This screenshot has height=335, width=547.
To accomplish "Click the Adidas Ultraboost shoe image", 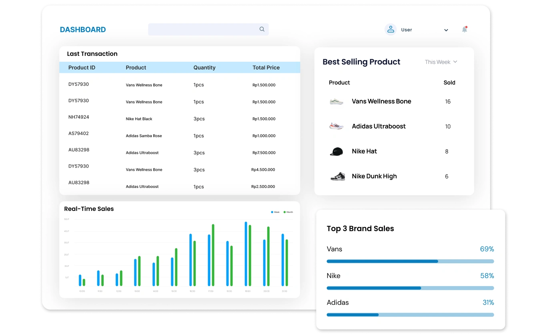I will point(337,126).
